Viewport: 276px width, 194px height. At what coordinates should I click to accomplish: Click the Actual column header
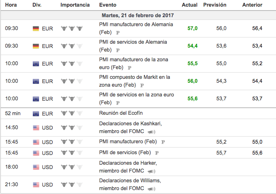pyautogui.click(x=189, y=5)
